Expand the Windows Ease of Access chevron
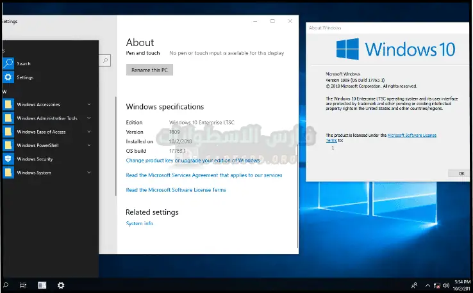Image resolution: width=473 pixels, height=293 pixels. (89, 132)
